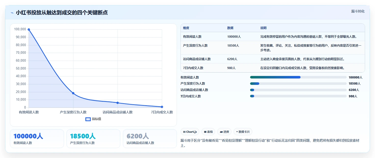Click the 维度 table column header
The width and height of the screenshot is (375, 158).
[x=186, y=28]
